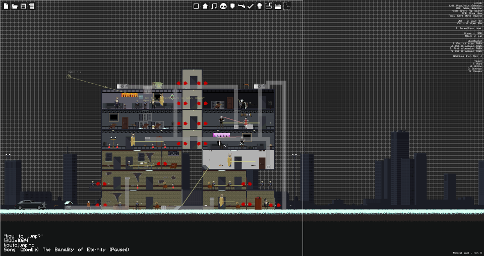Select the house building tool
The width and height of the screenshot is (484, 256).
pyautogui.click(x=205, y=6)
